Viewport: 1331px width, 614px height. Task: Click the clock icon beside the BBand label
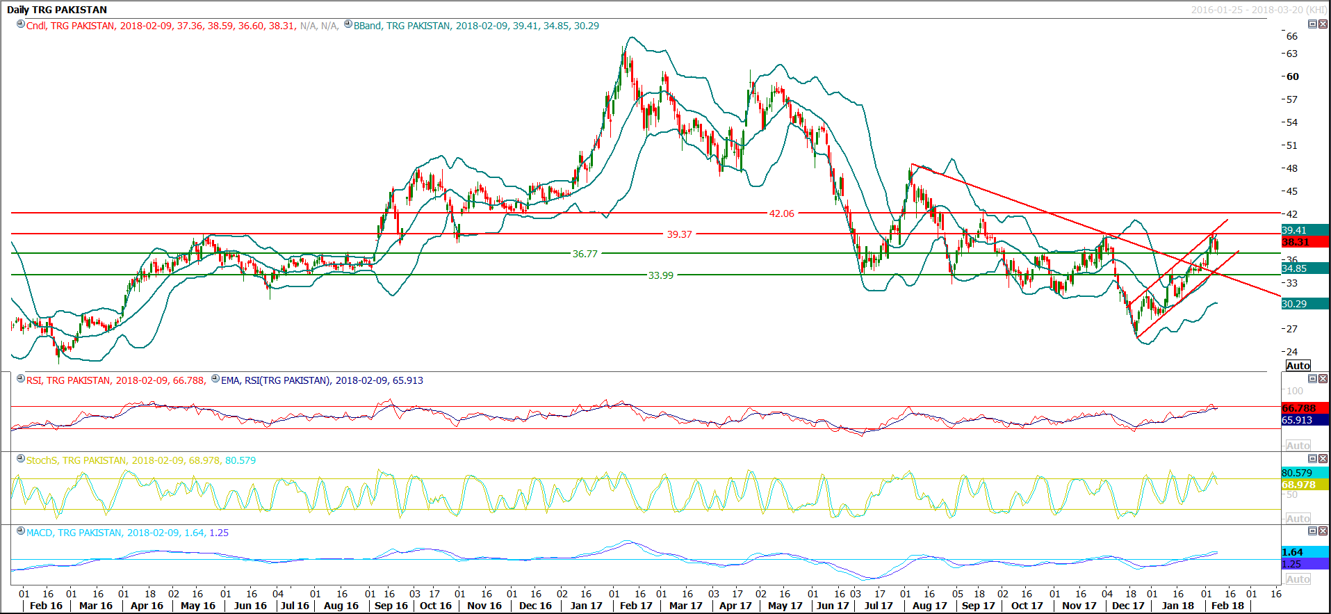click(x=348, y=24)
